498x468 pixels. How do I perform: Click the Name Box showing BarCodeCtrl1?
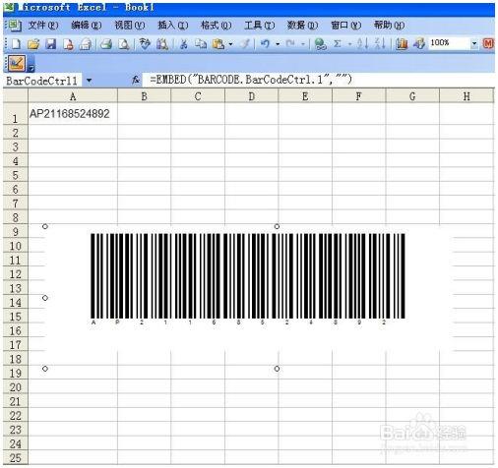pos(42,81)
